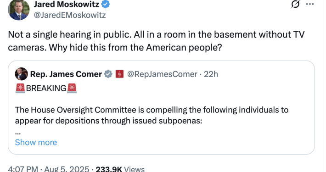Open the quoted House Oversight Committee tweet text
Viewport: 326px width, 172px height.
152,115
